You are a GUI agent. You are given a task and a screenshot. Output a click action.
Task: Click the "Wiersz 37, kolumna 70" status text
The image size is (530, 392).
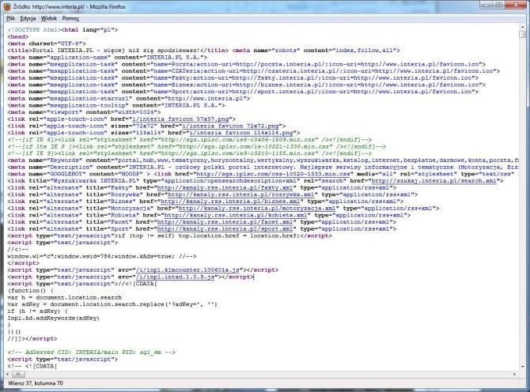coord(36,383)
